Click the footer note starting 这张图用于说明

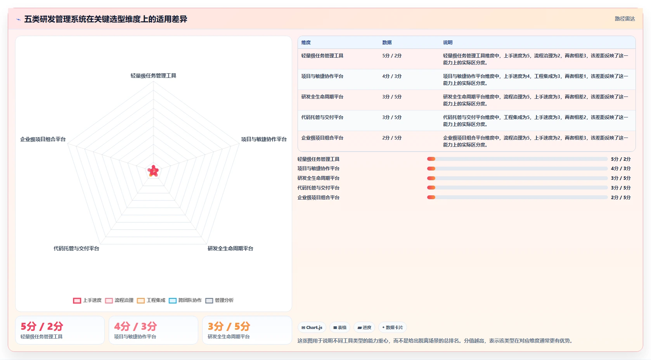[436, 341]
